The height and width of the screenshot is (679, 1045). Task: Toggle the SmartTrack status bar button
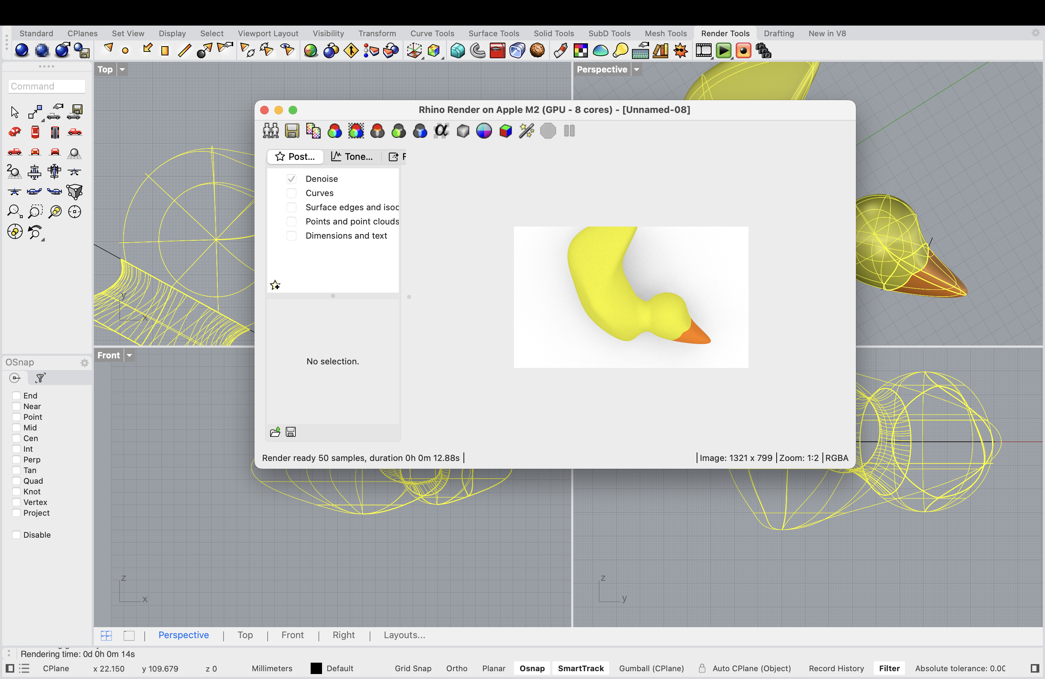pyautogui.click(x=580, y=668)
